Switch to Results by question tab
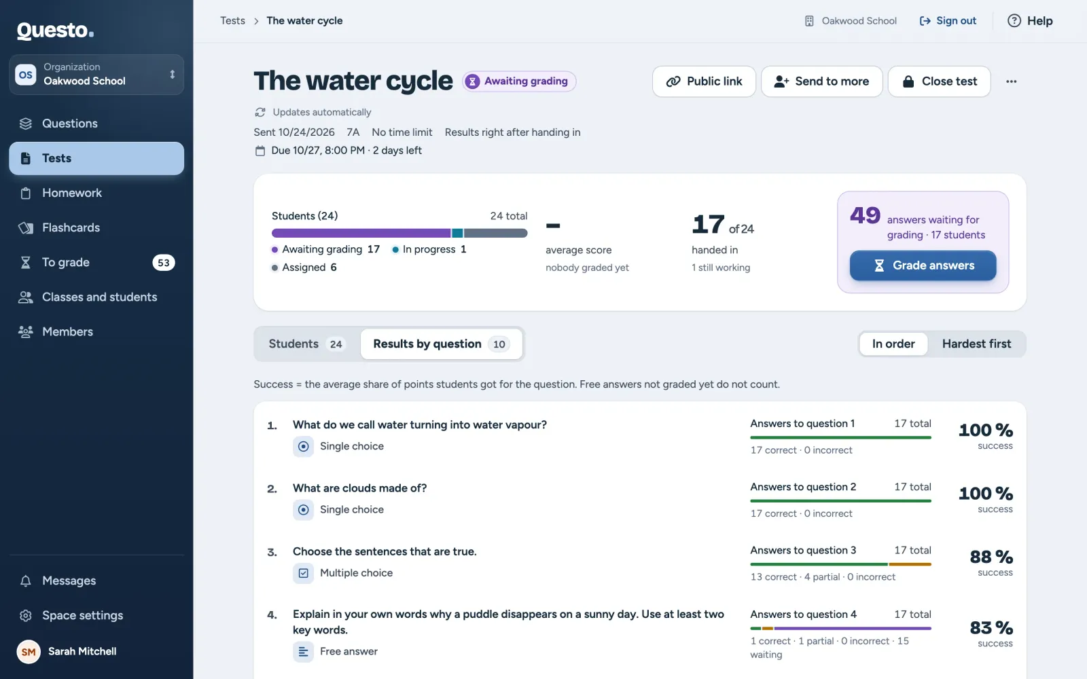The width and height of the screenshot is (1087, 679). click(x=442, y=344)
